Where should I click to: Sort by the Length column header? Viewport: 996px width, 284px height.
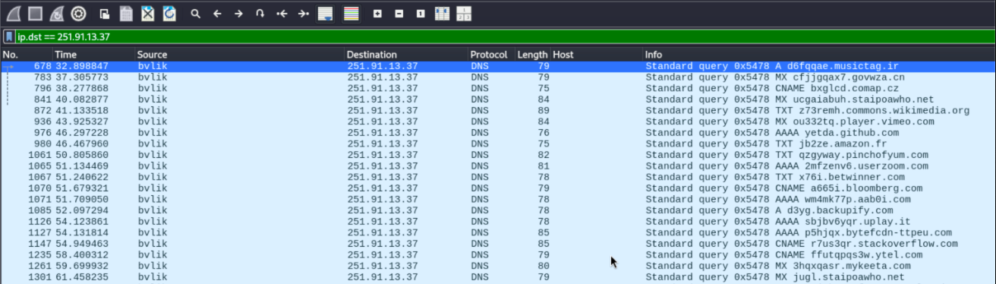tap(533, 55)
